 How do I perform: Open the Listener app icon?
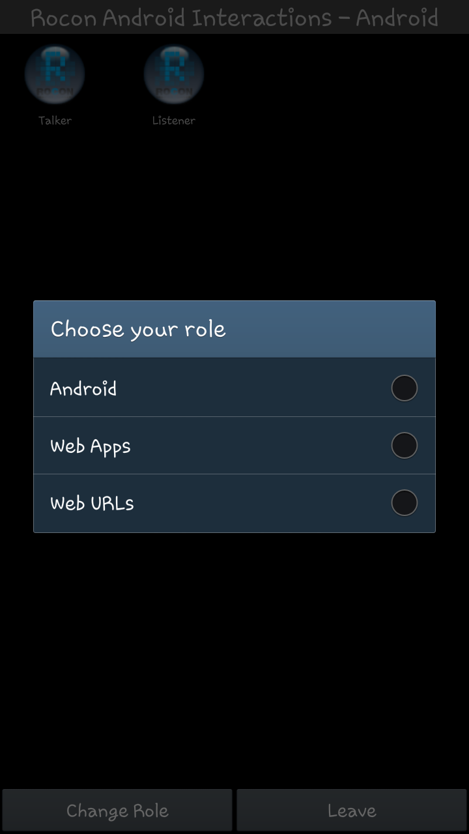(174, 74)
